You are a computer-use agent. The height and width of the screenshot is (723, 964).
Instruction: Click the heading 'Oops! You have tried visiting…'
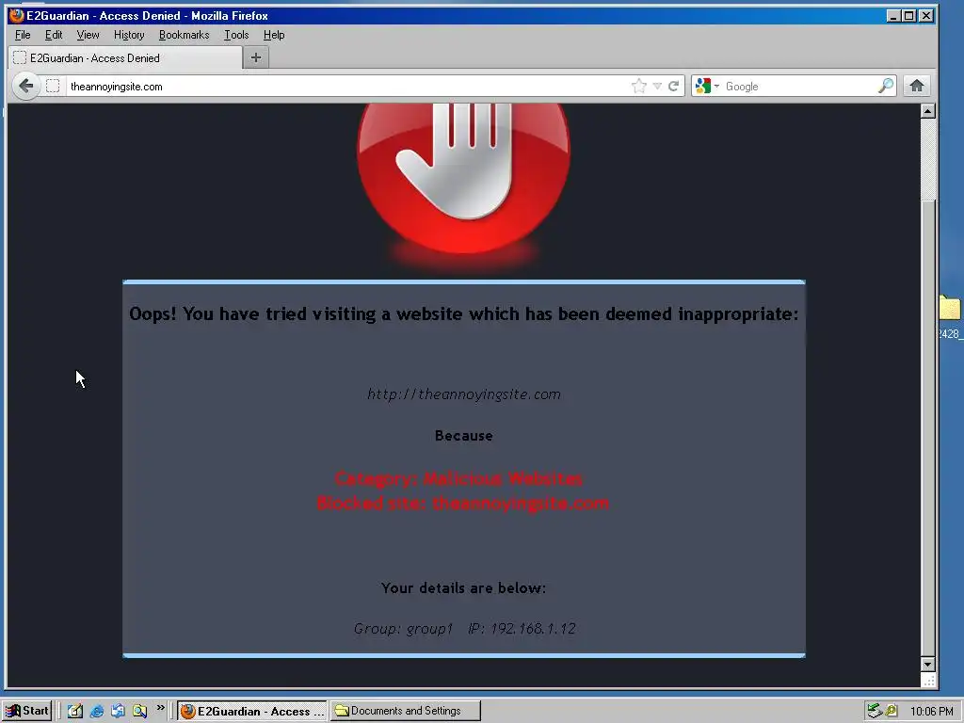(x=463, y=314)
